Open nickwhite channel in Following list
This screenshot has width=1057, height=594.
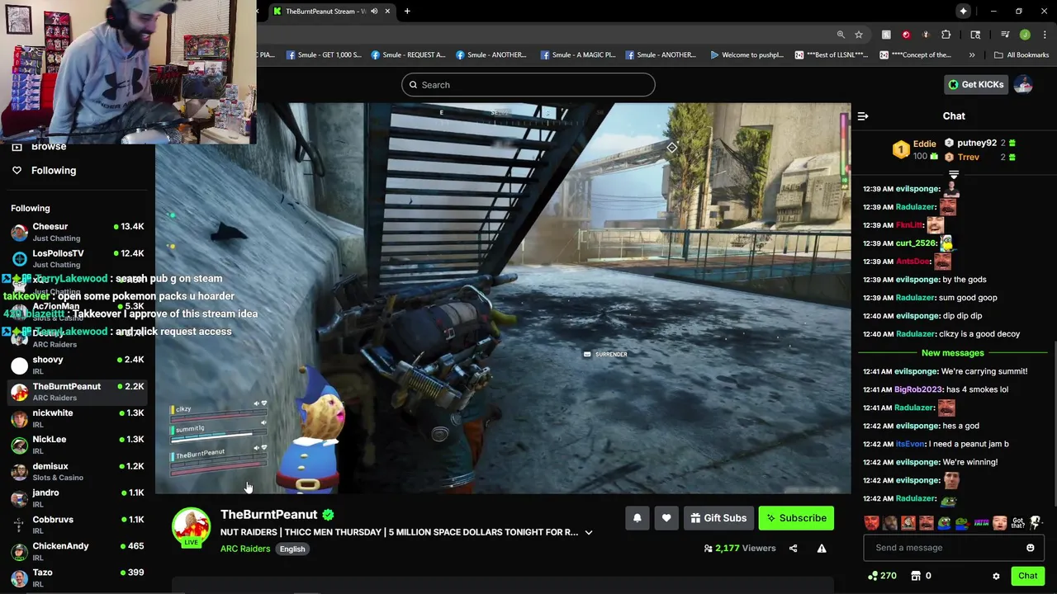78,418
